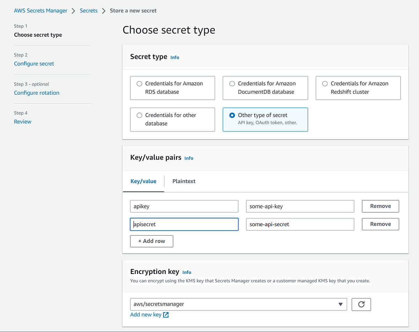This screenshot has width=419, height=332.
Task: Open the Review step
Action: point(22,121)
